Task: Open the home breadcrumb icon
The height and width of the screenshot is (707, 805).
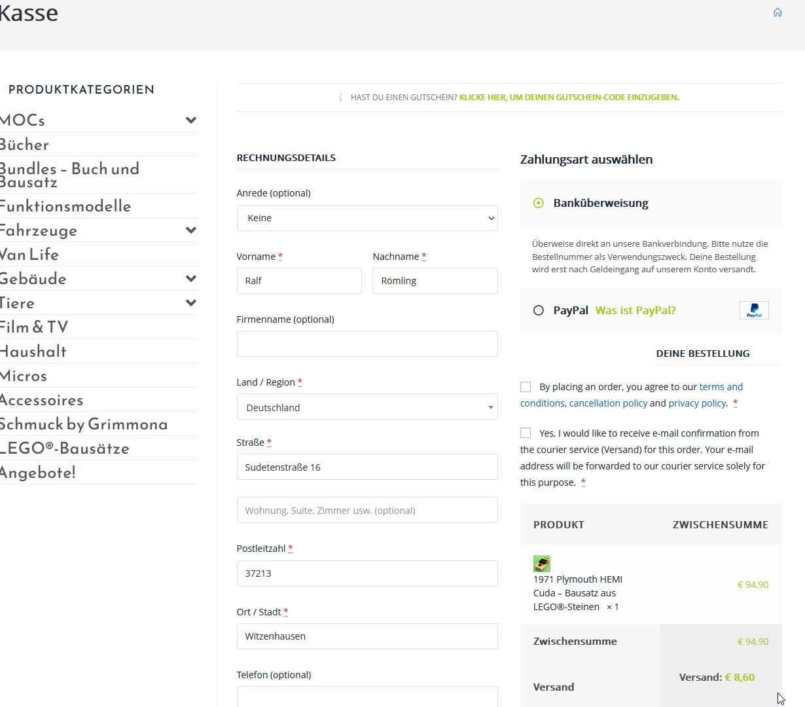Action: tap(778, 12)
